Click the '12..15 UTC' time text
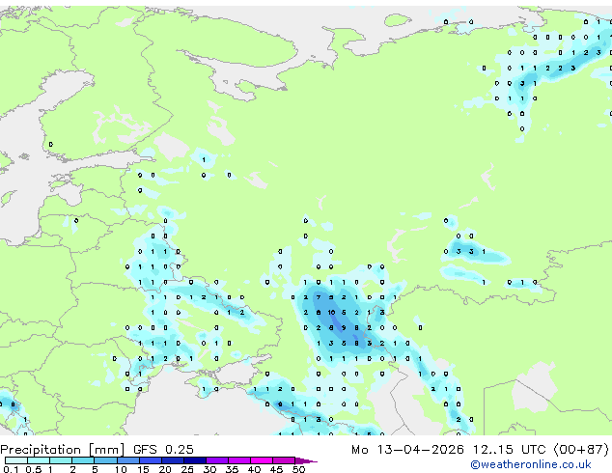The width and height of the screenshot is (612, 473). click(x=510, y=450)
